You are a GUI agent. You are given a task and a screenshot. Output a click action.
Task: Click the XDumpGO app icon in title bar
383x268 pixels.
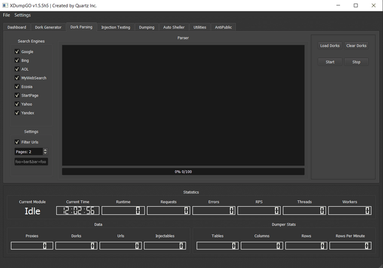coord(5,5)
